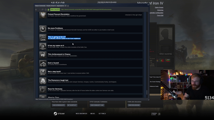Click the View Screenshots button
Screen dimensions: 214x120
pos(59,105)
